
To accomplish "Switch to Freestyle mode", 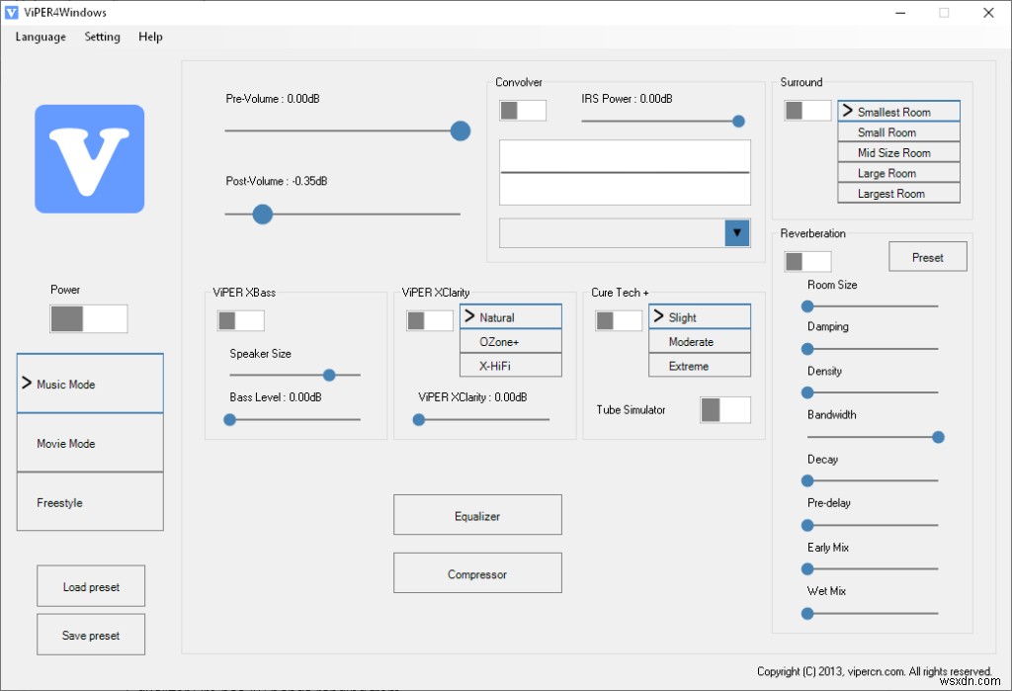I will [90, 502].
